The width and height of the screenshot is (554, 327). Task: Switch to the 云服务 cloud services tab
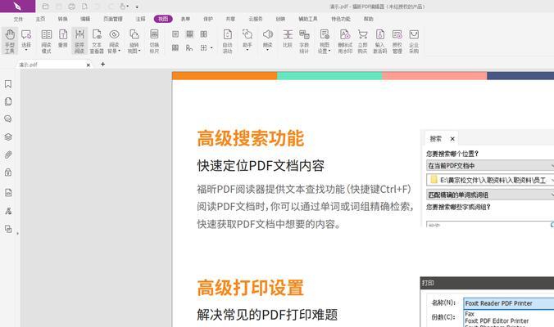[256, 19]
